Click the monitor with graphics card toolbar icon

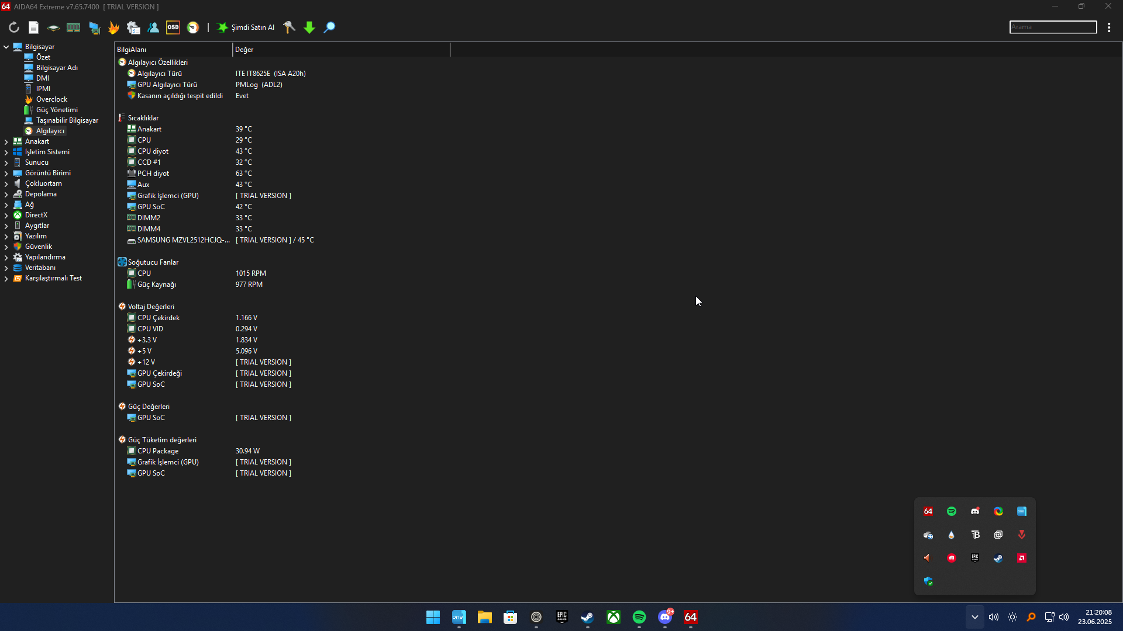(94, 27)
